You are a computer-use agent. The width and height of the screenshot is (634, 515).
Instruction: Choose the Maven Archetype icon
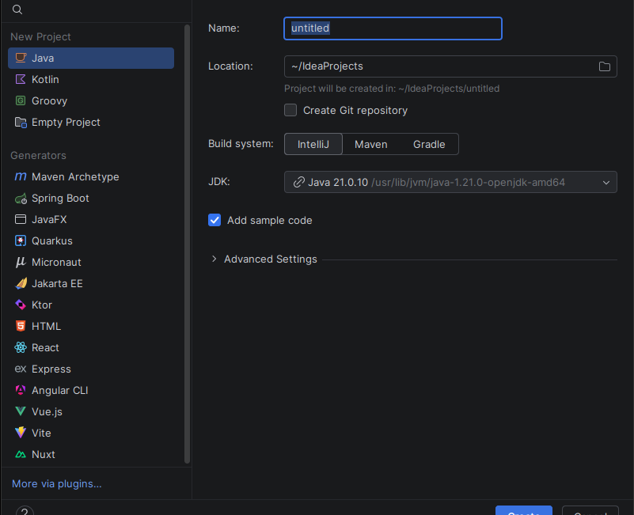click(21, 176)
